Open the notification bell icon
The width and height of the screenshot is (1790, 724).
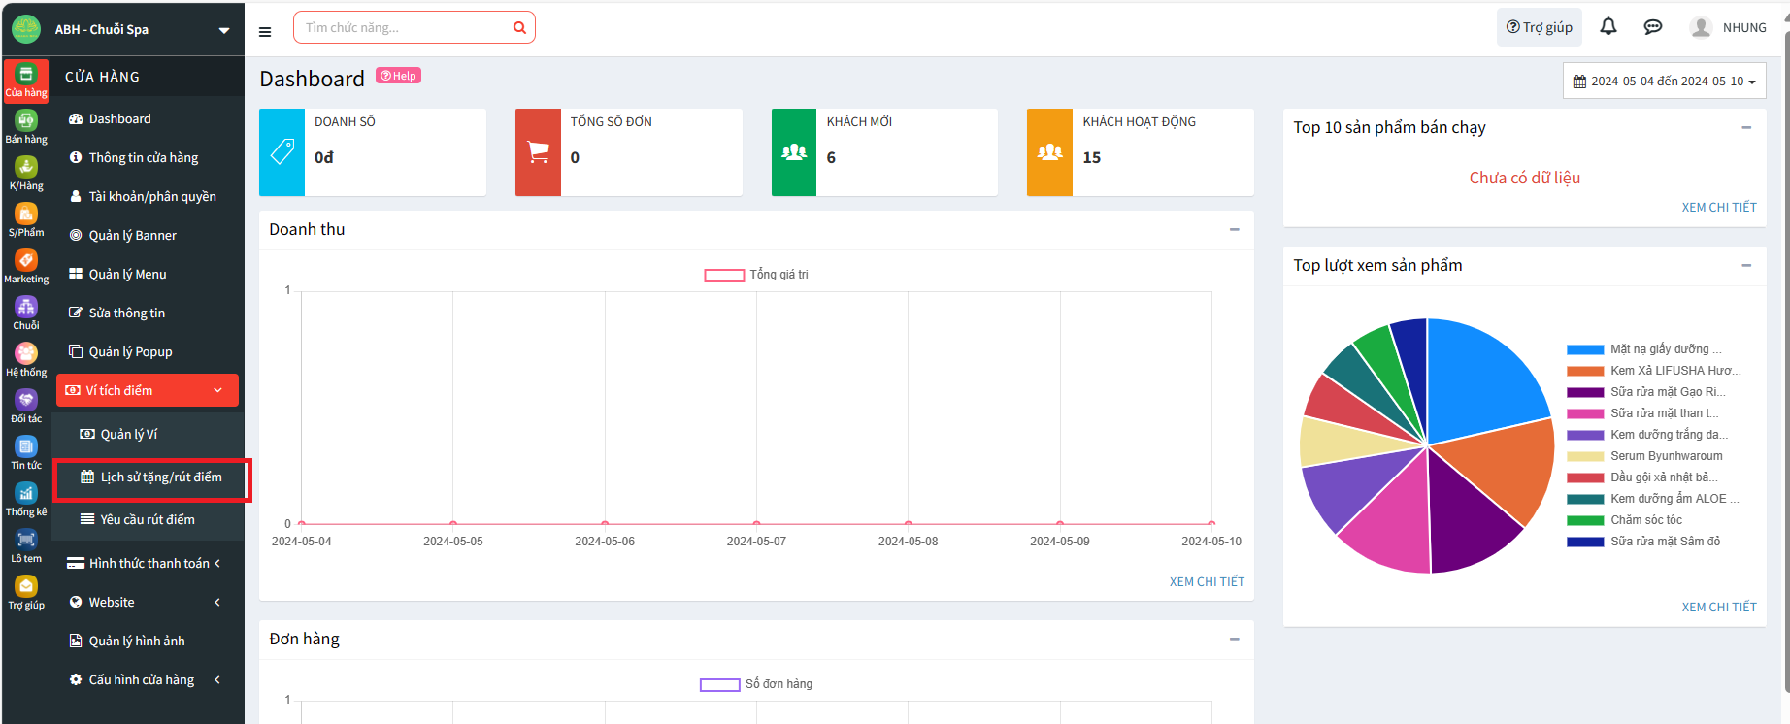(1608, 27)
